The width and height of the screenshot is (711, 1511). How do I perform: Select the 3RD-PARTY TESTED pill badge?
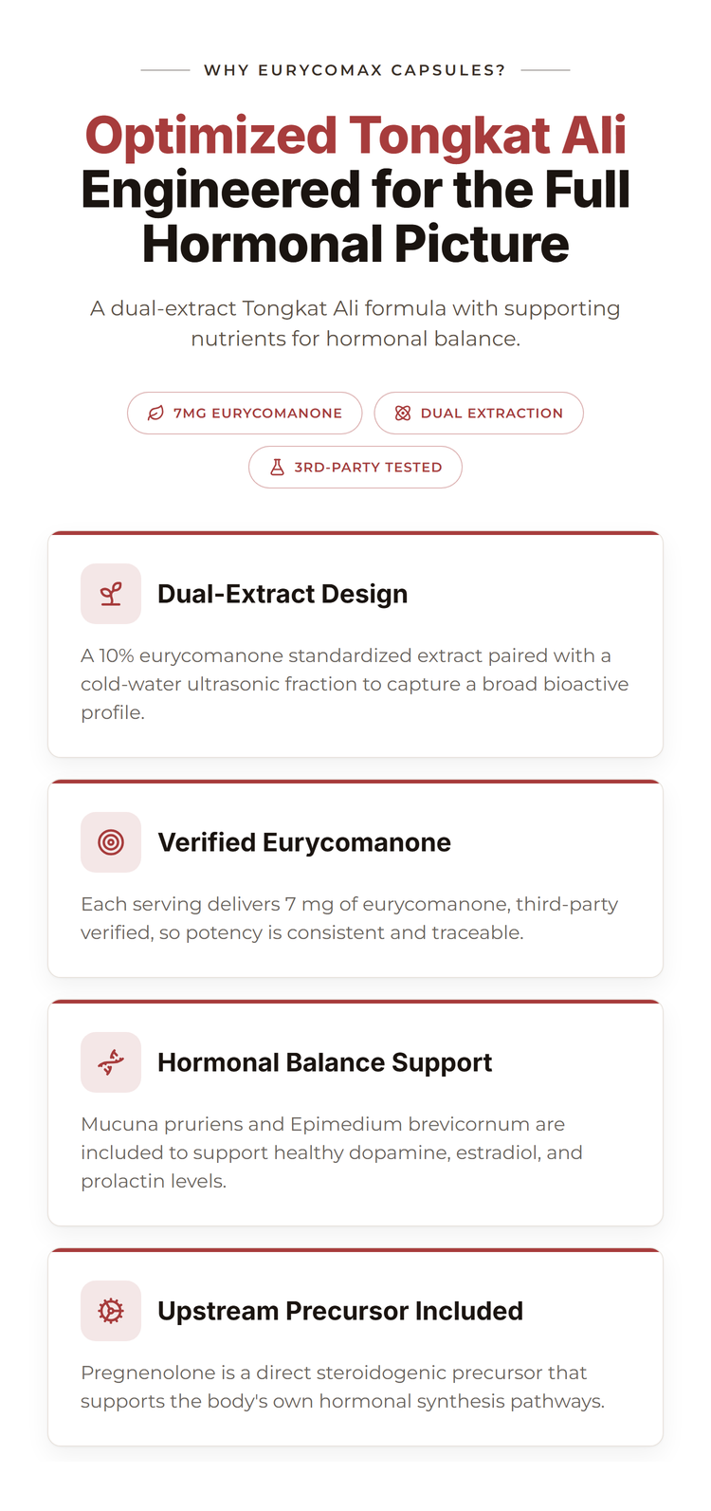tap(355, 468)
